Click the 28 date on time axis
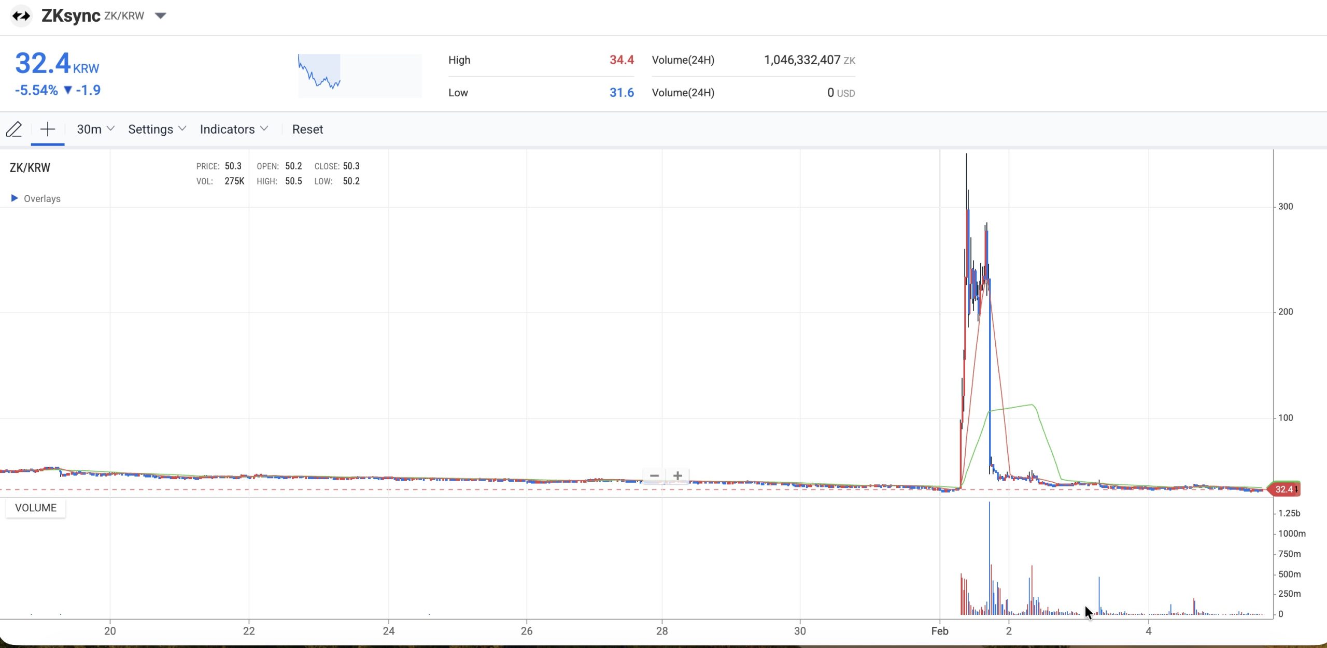Viewport: 1327px width, 648px height. click(x=662, y=631)
